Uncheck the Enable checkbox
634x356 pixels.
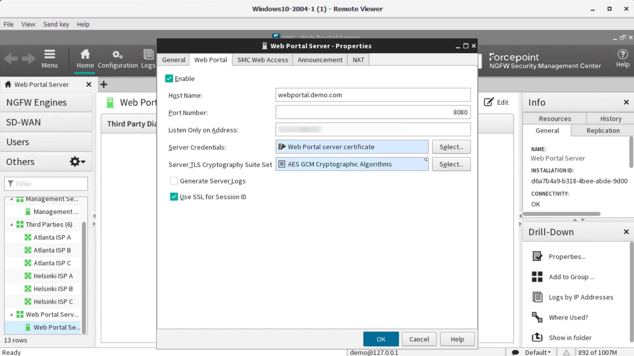[x=169, y=78]
